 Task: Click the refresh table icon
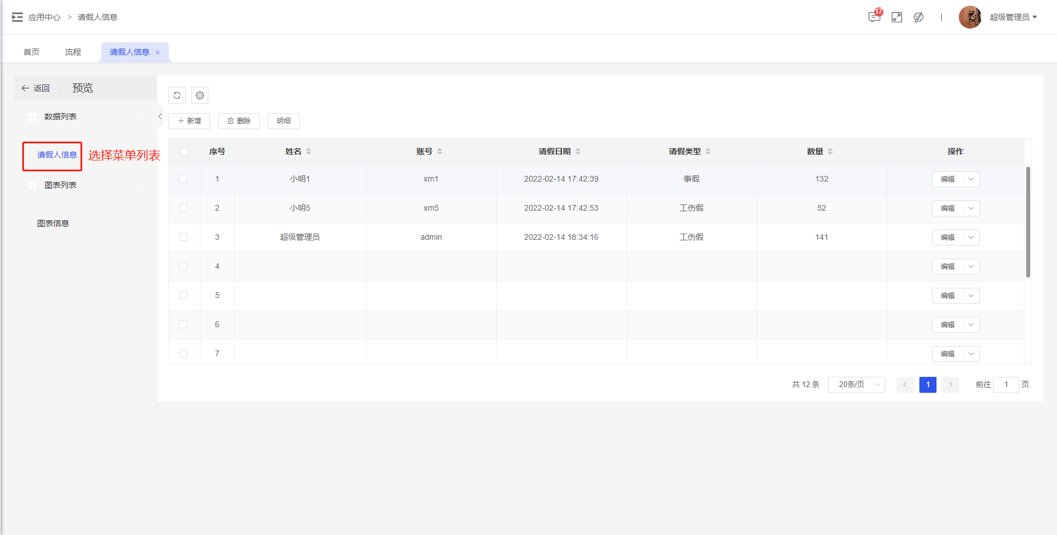click(177, 95)
